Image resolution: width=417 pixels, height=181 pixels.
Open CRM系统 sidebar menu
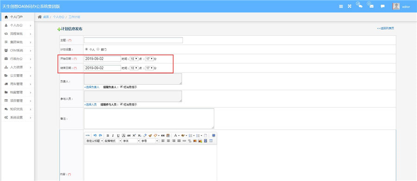point(17,50)
